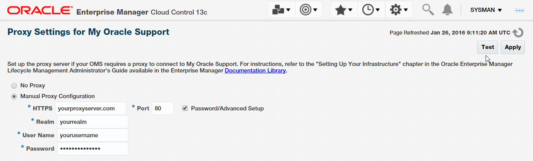
Task: Open the Favorites star menu
Action: tap(344, 10)
